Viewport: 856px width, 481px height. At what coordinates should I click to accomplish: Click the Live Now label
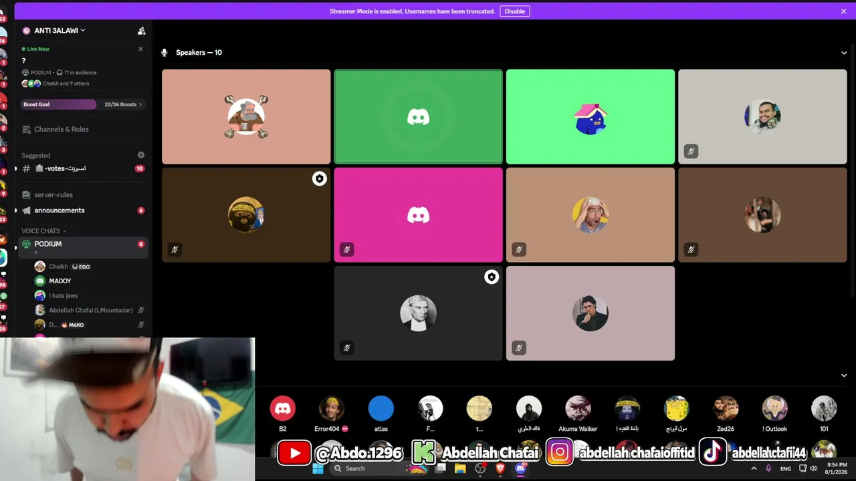pos(38,49)
